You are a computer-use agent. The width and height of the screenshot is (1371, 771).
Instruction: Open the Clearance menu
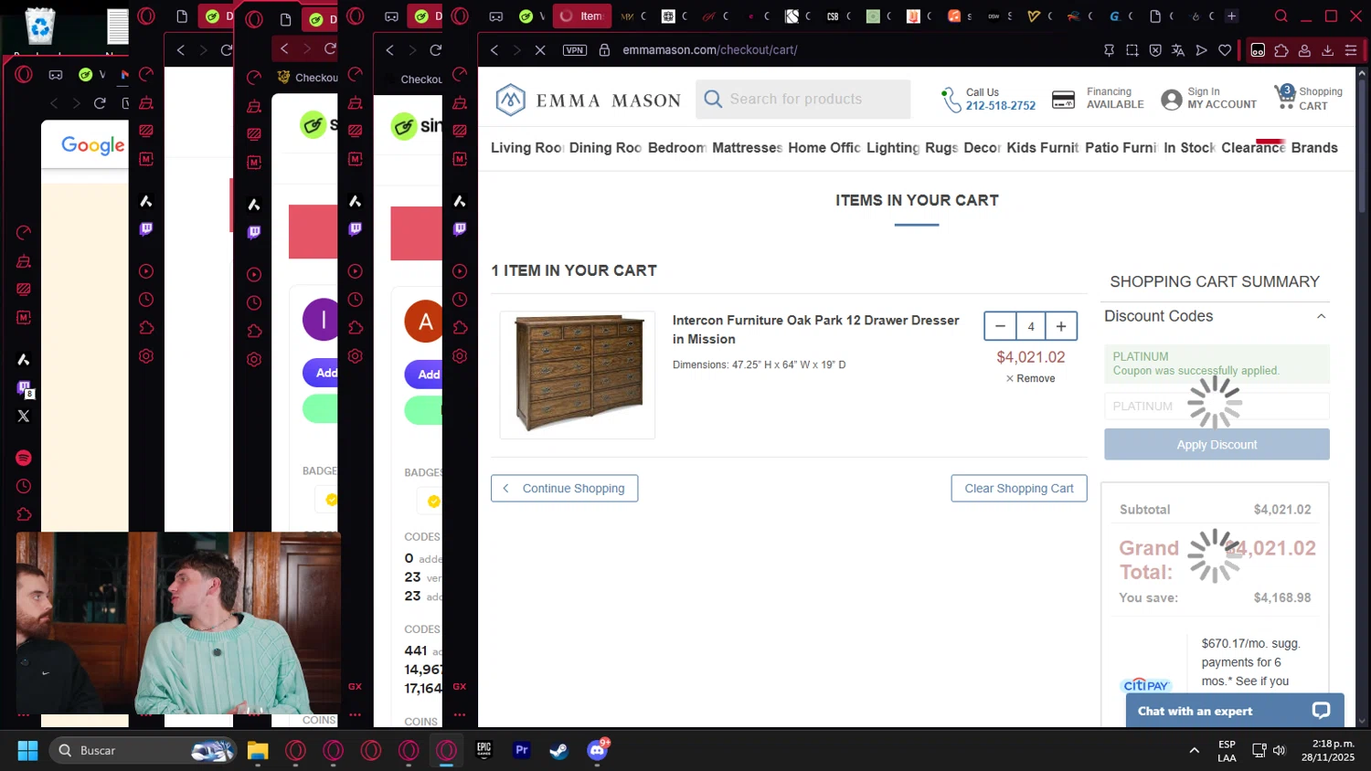[x=1253, y=148]
